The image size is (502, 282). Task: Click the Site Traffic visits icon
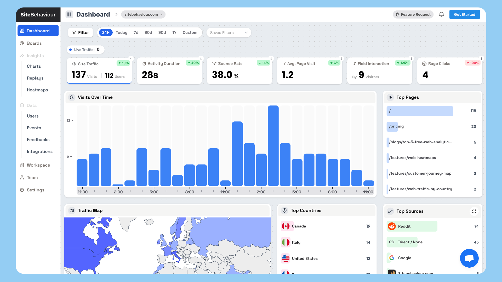coord(74,64)
